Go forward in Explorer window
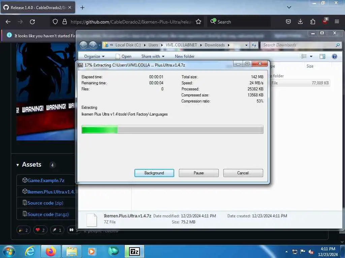The image size is (345, 258). tap(93, 45)
